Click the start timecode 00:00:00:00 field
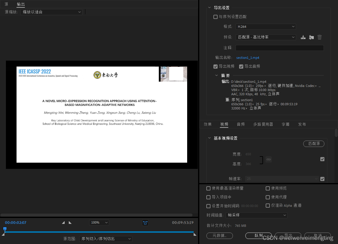Viewport: 338px width, 244px height. click(250, 206)
